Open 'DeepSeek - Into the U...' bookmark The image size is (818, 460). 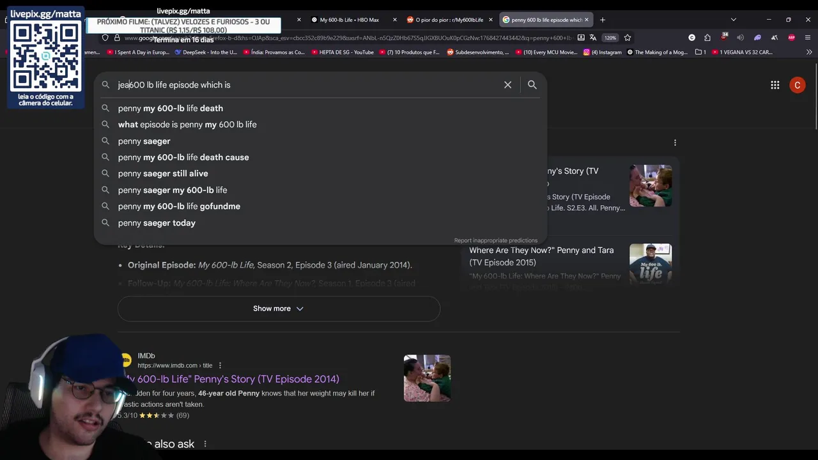(x=206, y=52)
